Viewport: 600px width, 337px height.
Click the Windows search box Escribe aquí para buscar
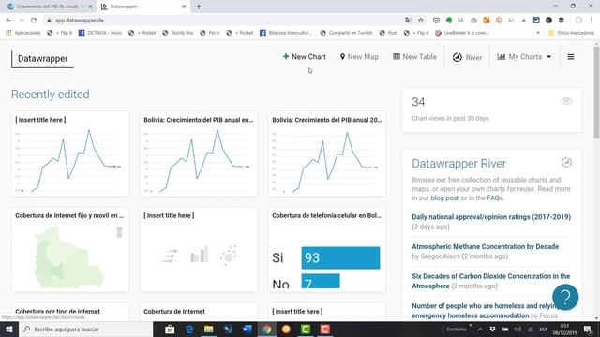pyautogui.click(x=86, y=329)
